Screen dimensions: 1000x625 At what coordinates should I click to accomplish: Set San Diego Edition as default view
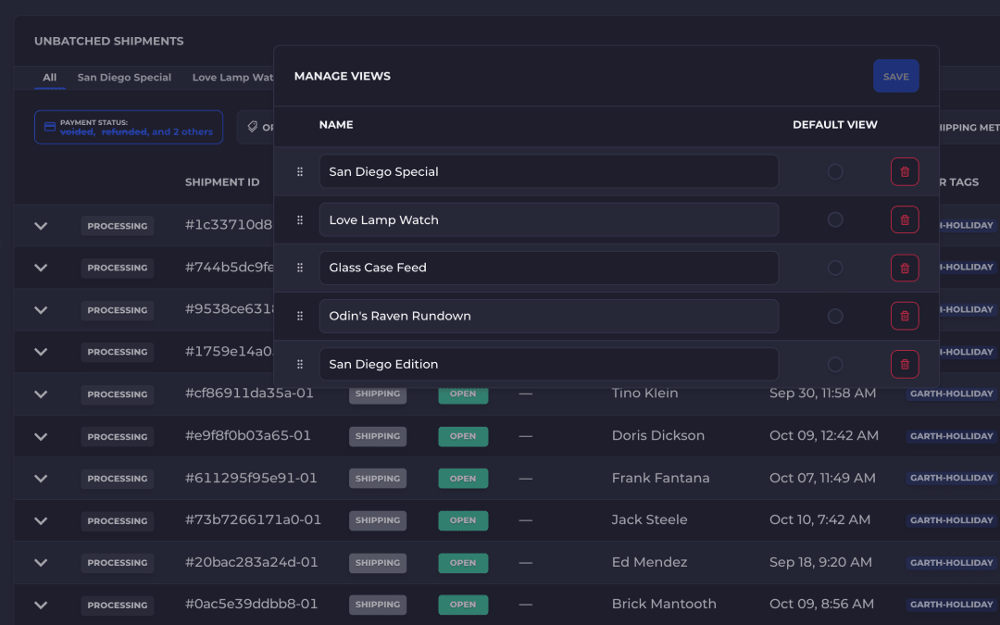(835, 364)
